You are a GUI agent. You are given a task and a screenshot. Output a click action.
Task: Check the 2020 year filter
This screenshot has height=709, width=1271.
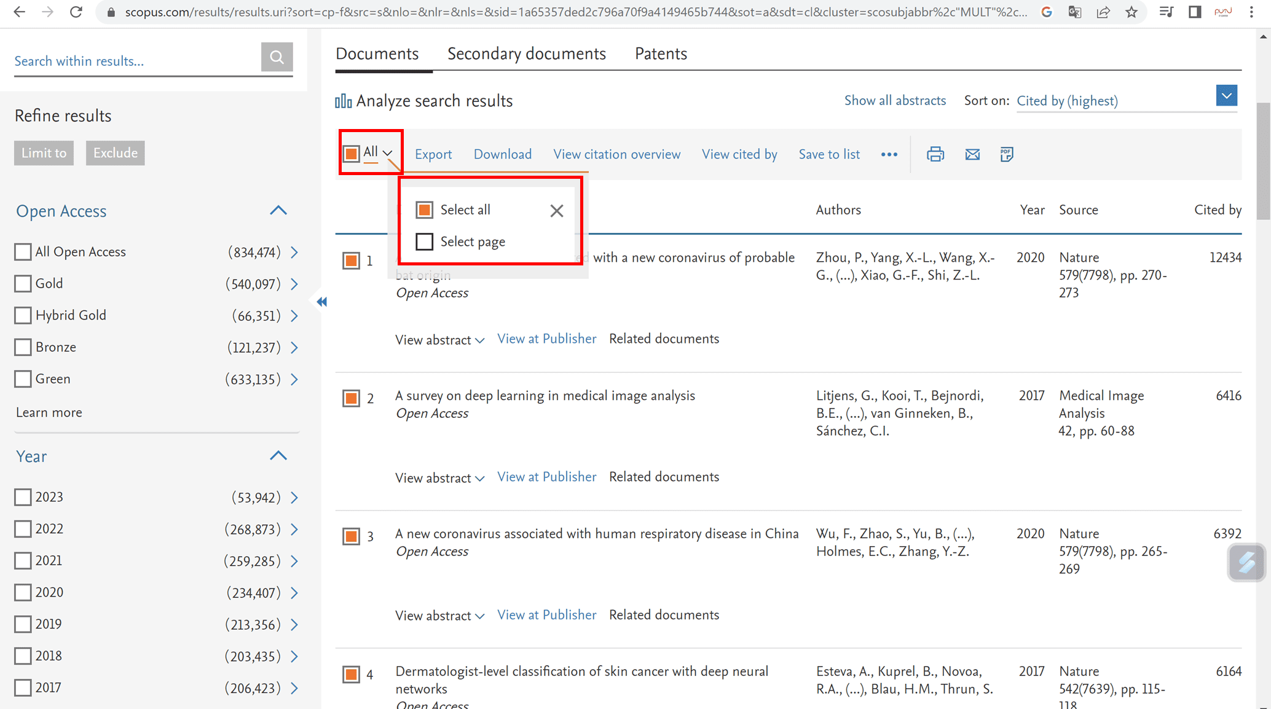tap(23, 592)
